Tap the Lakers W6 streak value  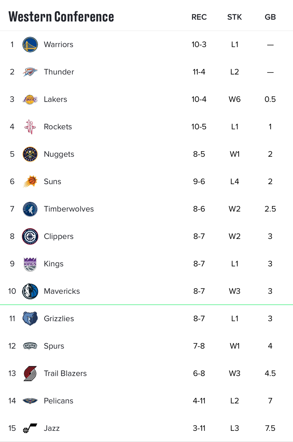pyautogui.click(x=235, y=99)
